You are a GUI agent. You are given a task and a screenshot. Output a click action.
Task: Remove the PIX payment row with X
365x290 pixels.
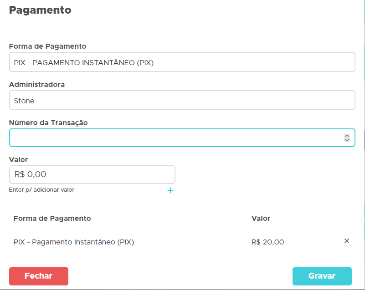point(346,241)
